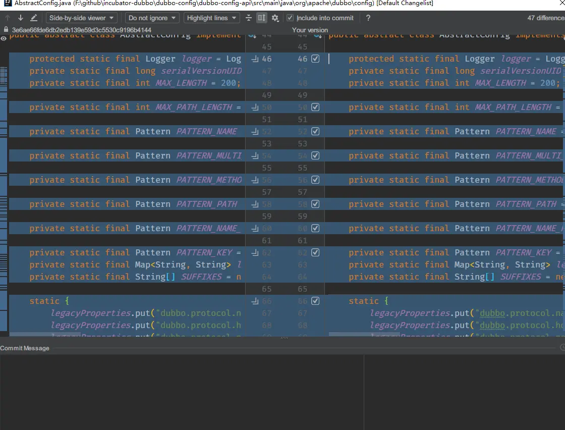Viewport: 565px width, 430px height.
Task: Click in commit message text area
Action: click(x=182, y=392)
